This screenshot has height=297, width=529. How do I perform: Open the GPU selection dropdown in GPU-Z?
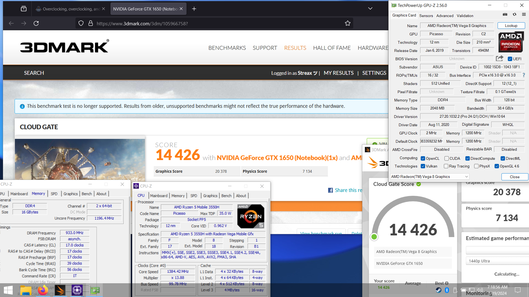click(430, 177)
